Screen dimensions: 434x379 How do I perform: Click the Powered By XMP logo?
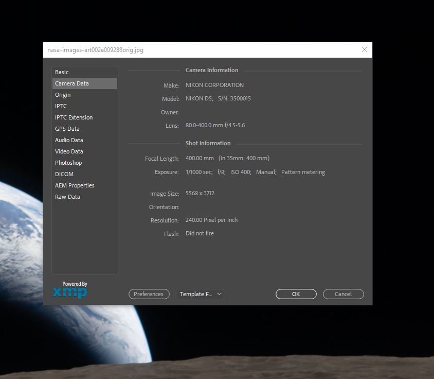70,290
